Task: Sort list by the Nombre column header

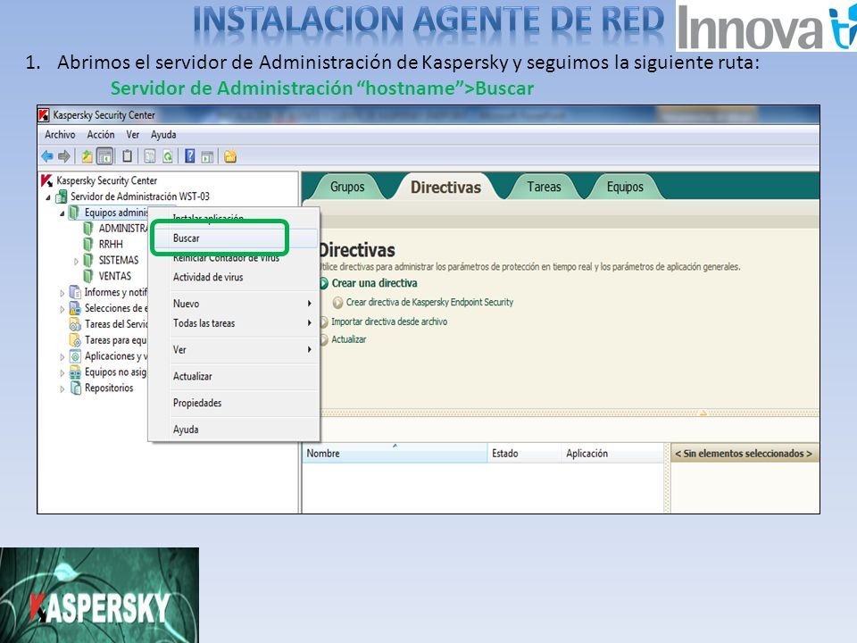Action: click(x=395, y=454)
